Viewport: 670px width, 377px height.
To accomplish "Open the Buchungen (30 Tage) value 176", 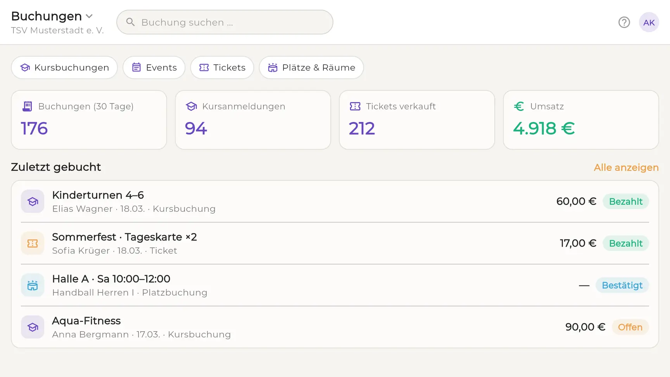I will tap(34, 128).
